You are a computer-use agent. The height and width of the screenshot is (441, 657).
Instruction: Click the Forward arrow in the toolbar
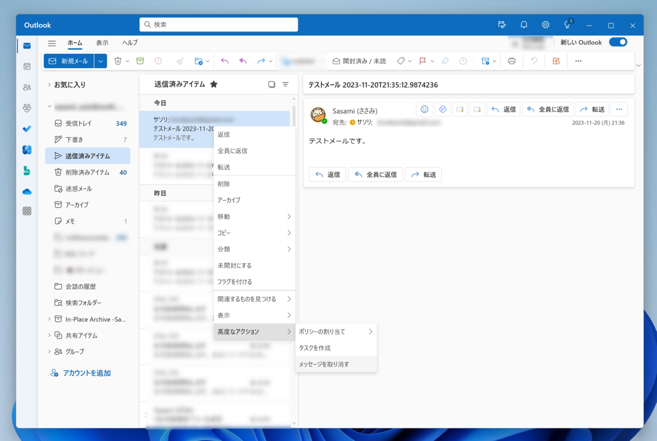(x=261, y=61)
